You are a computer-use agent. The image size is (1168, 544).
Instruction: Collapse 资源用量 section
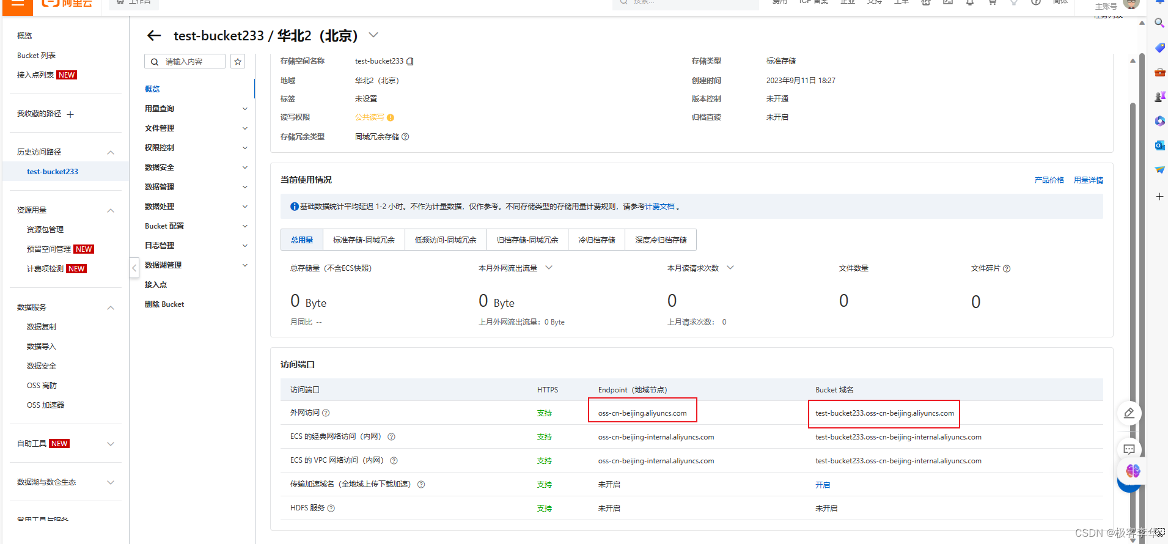(x=111, y=210)
